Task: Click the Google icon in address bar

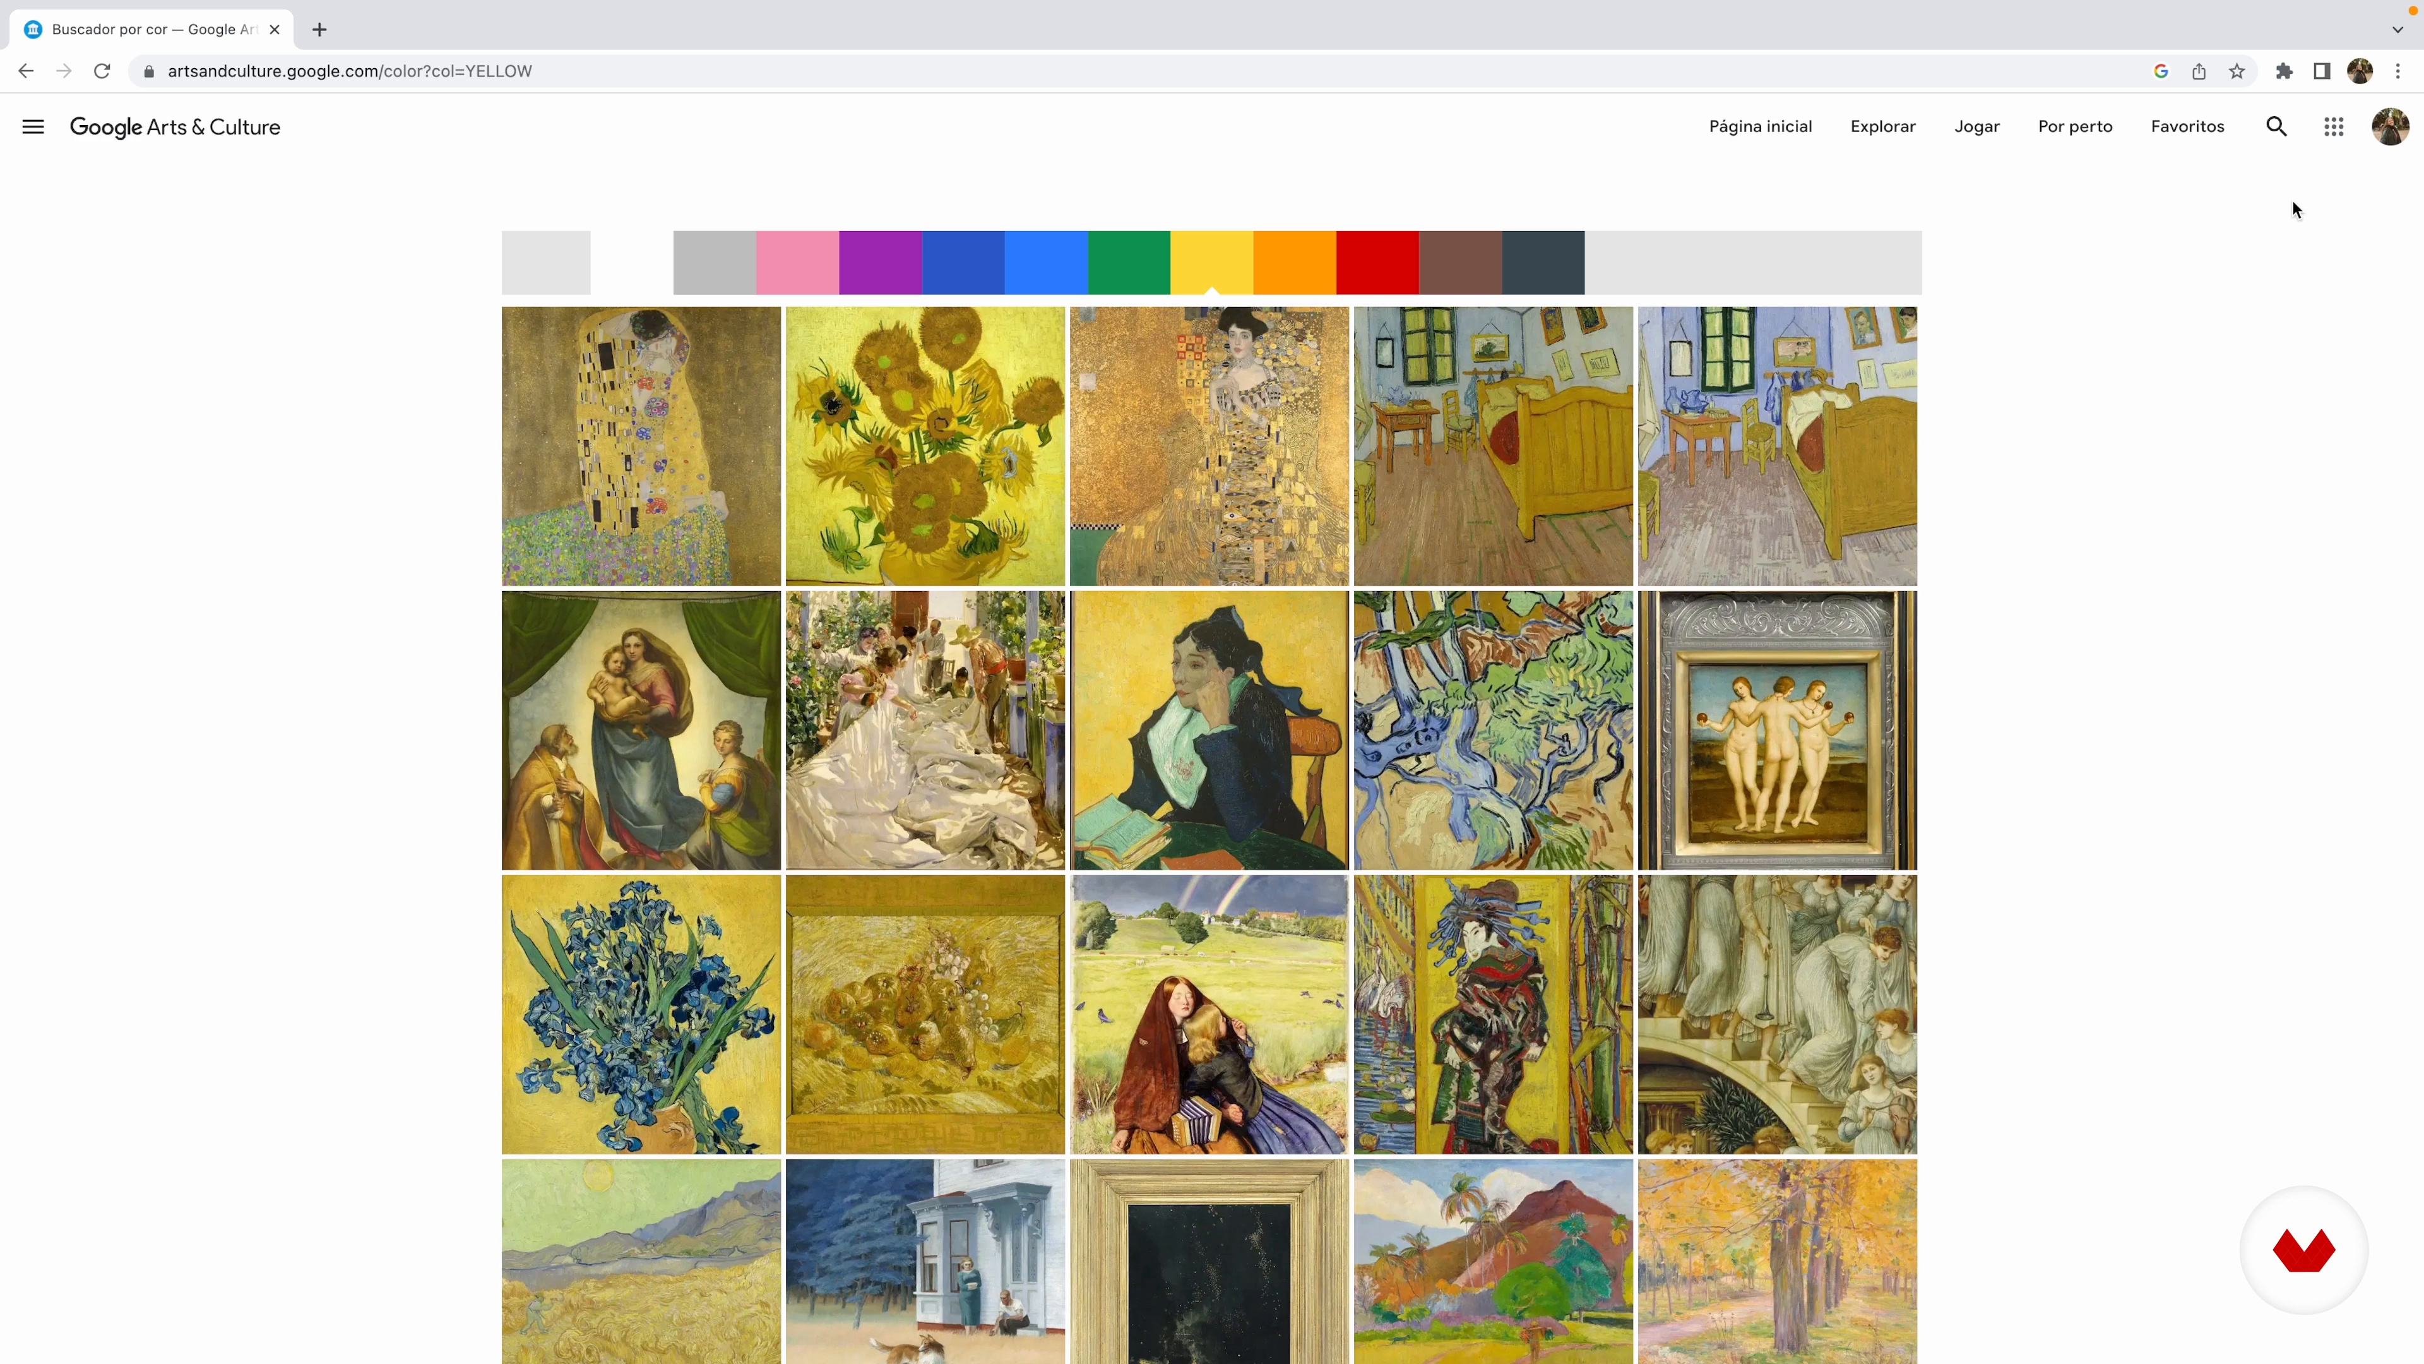Action: coord(2161,71)
